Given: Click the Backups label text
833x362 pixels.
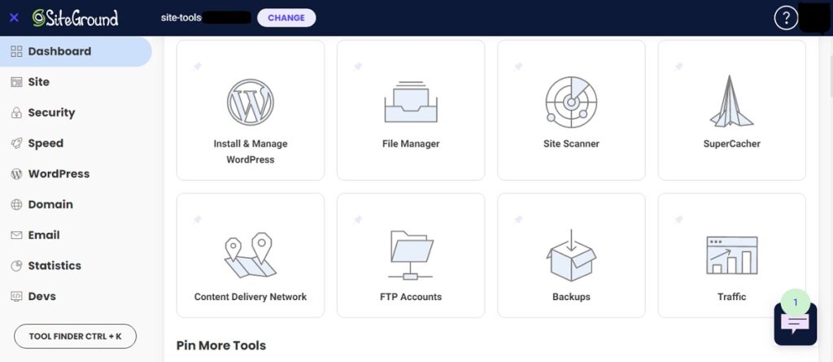Looking at the screenshot, I should point(571,297).
